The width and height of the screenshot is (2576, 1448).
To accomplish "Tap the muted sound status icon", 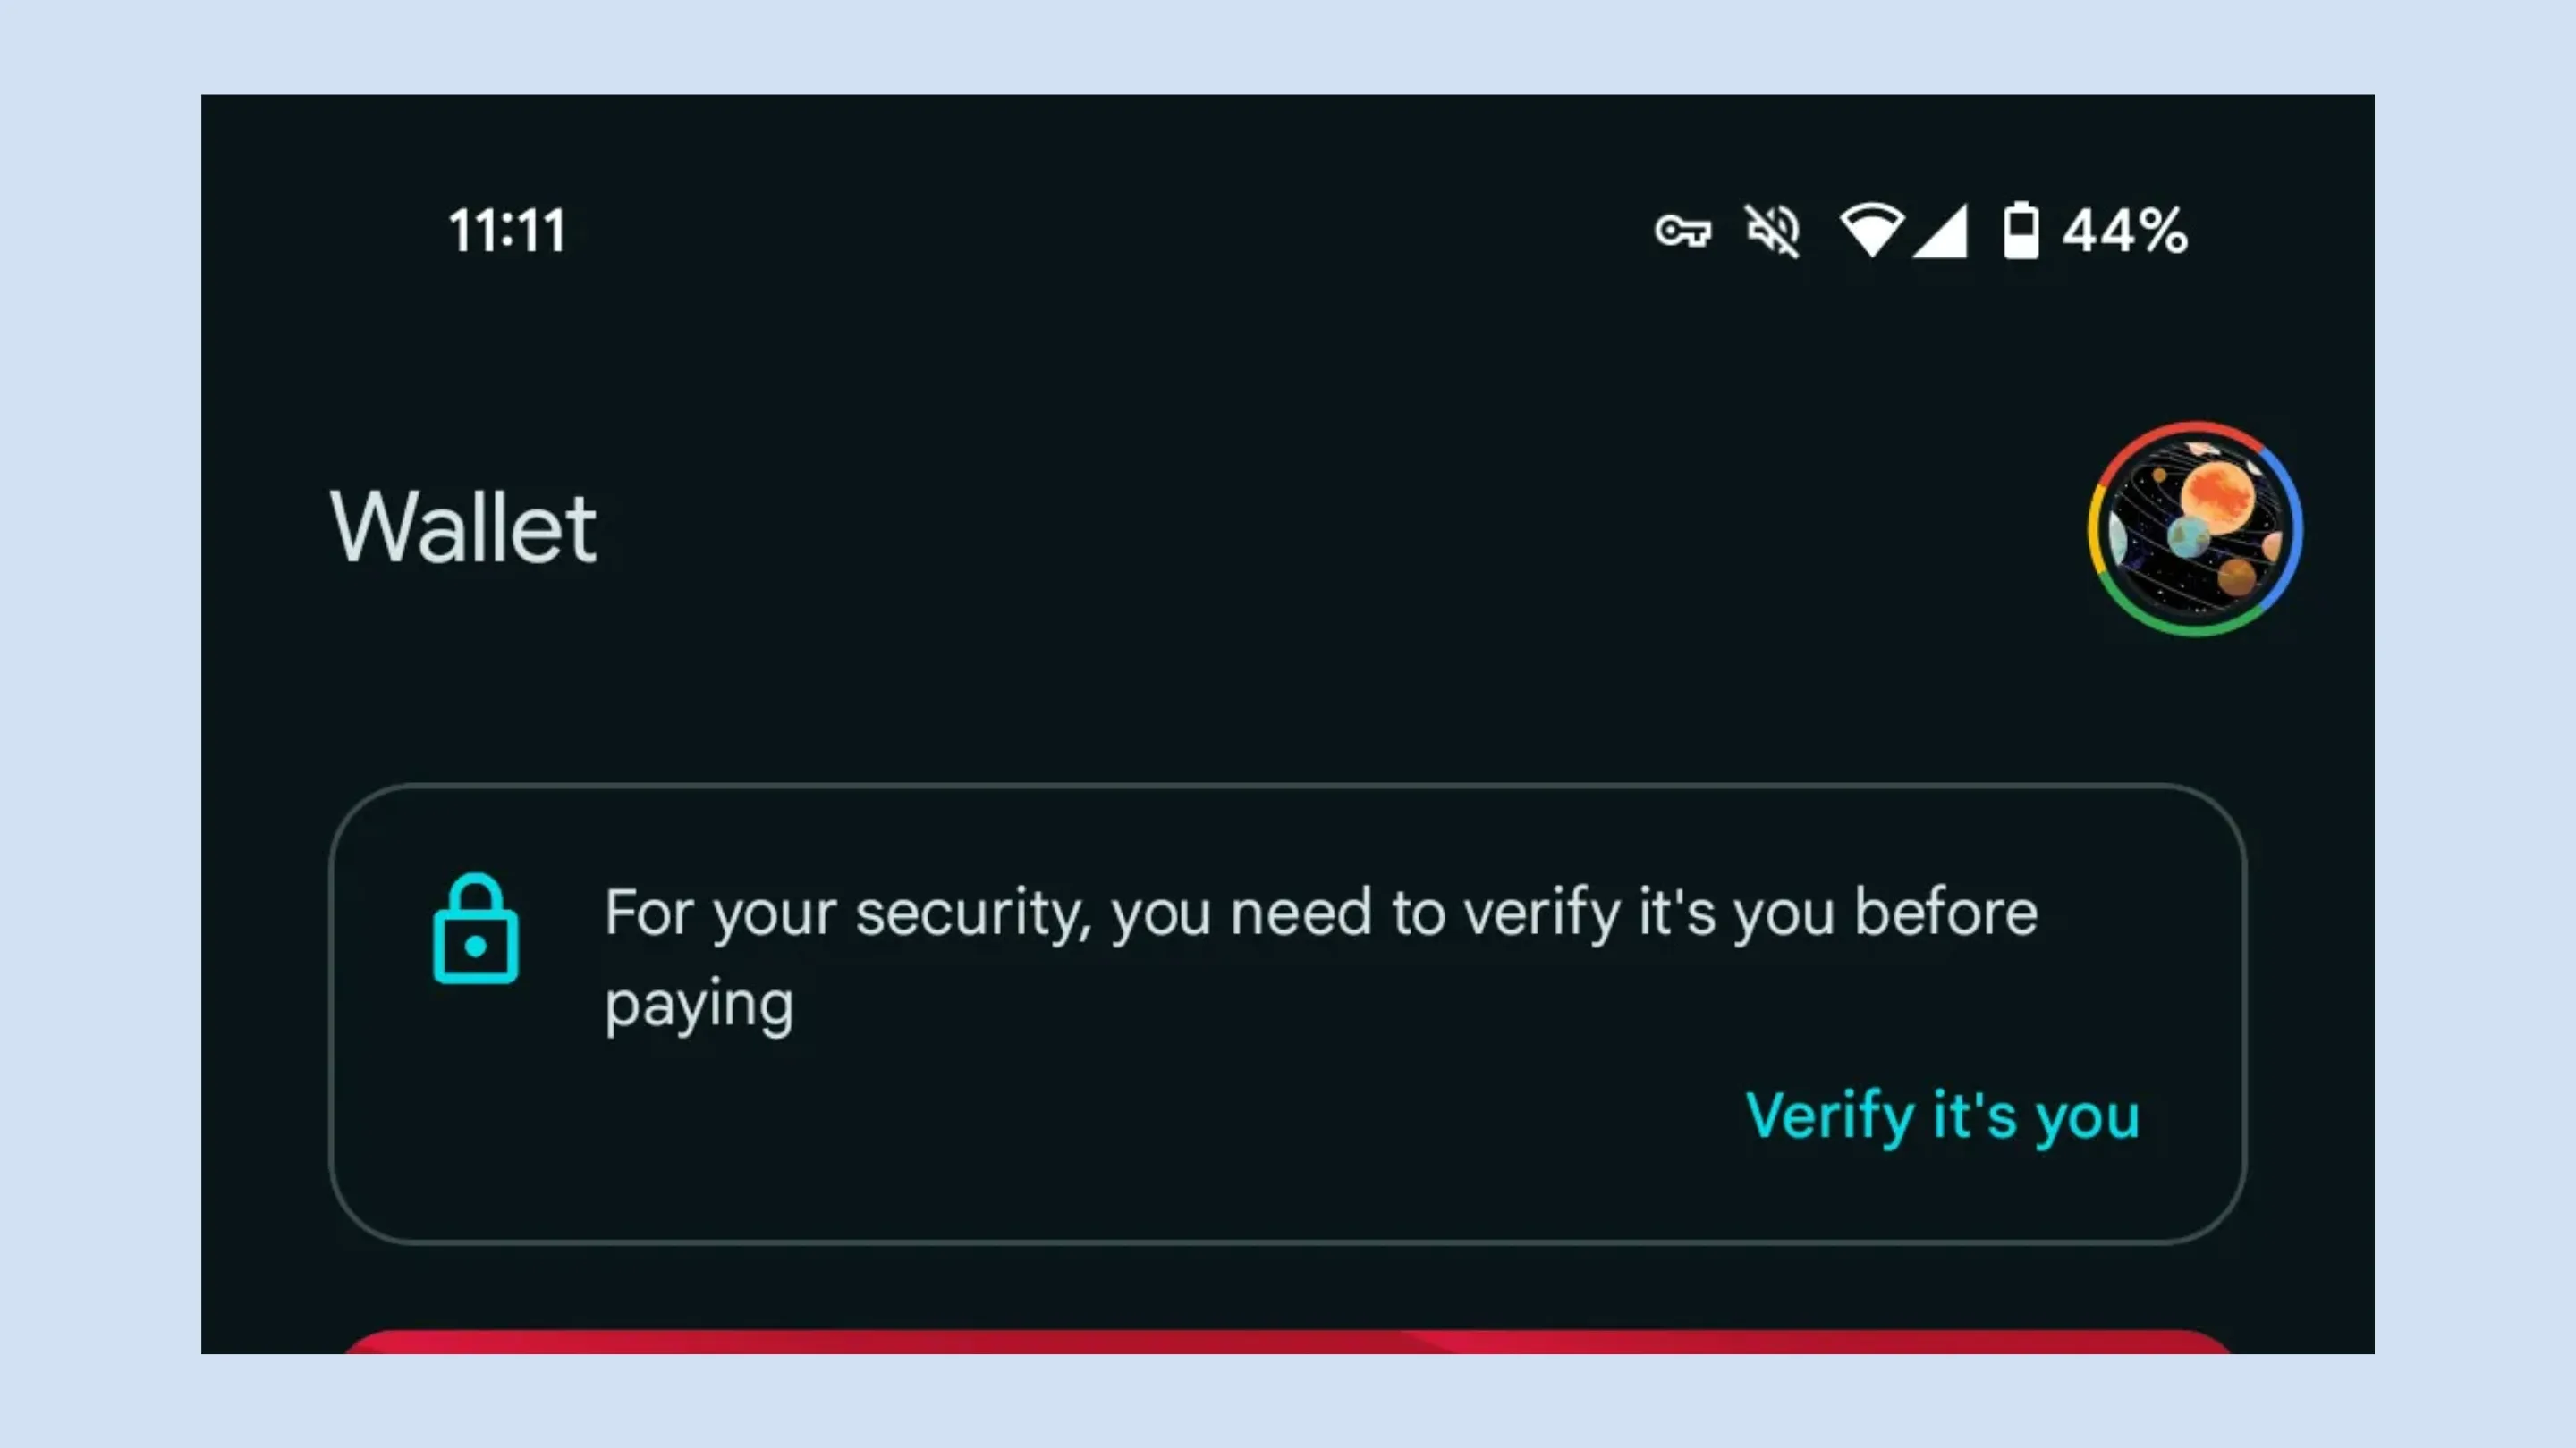I will click(1772, 231).
